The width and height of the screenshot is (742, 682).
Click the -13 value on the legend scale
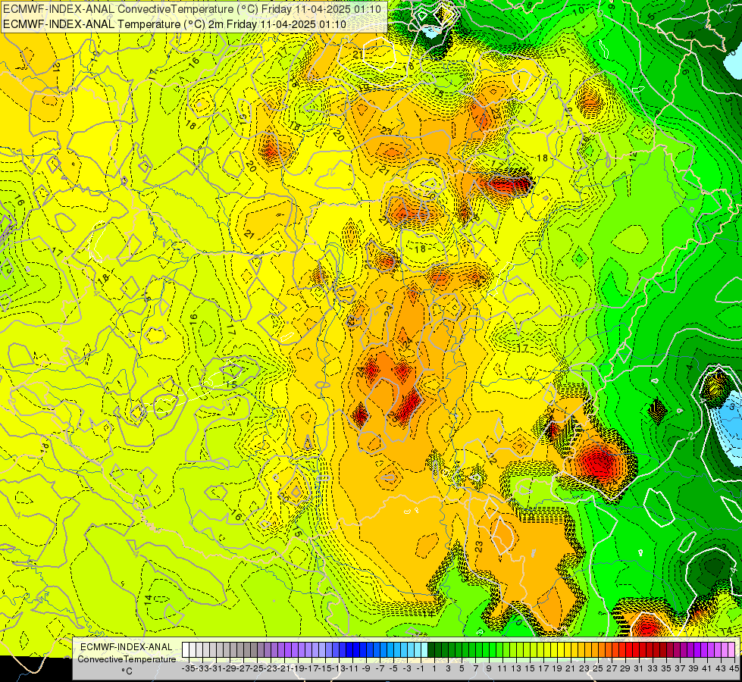click(340, 669)
